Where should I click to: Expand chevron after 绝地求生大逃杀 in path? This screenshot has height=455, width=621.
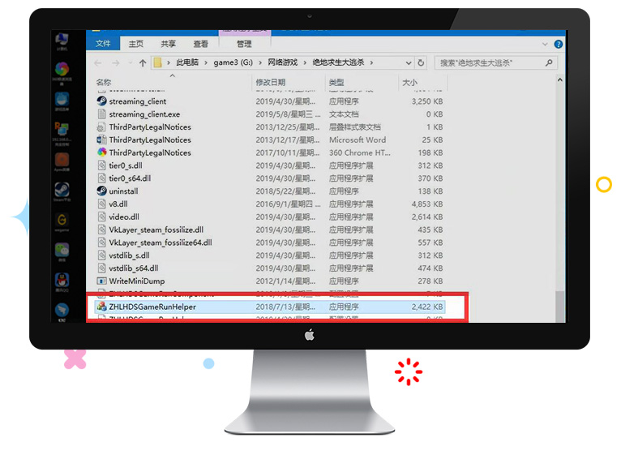(x=371, y=62)
